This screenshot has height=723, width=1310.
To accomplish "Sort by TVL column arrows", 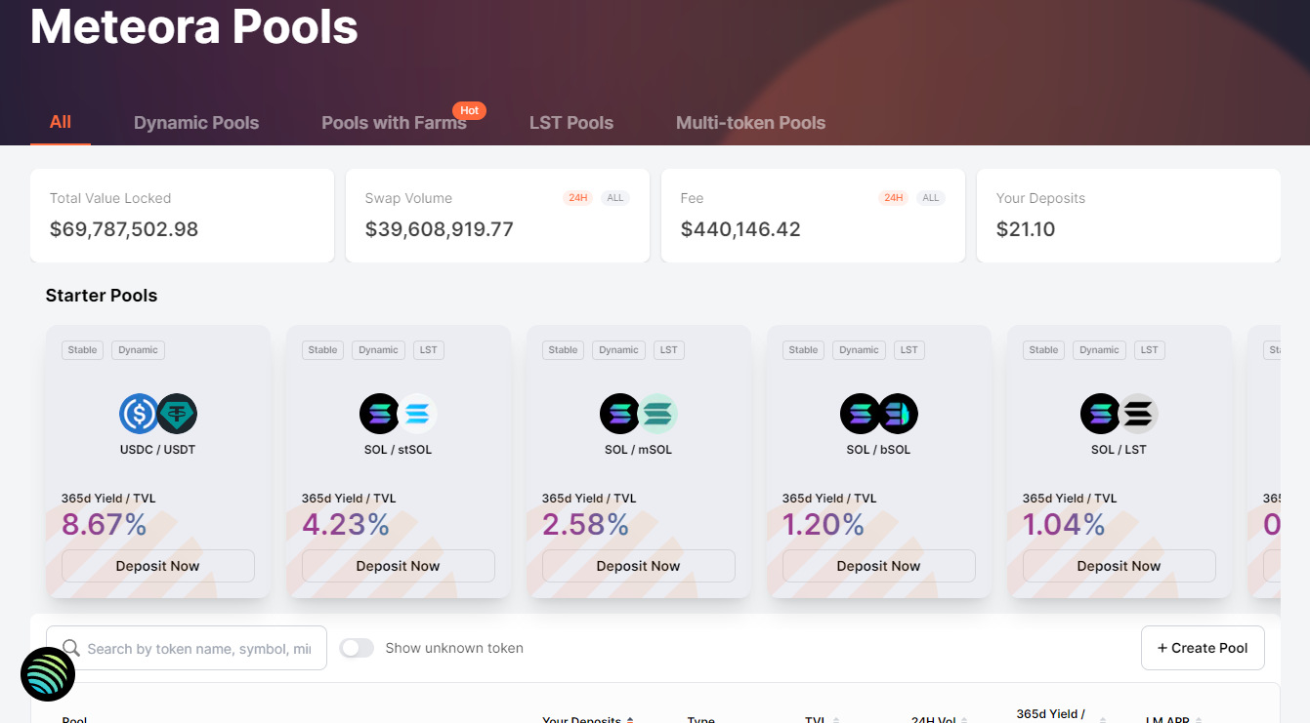I will coord(836,720).
